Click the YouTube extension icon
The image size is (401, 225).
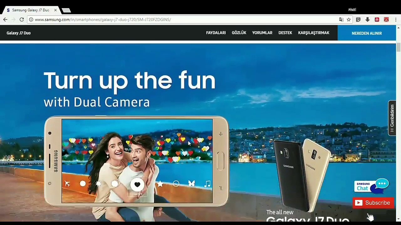377,19
